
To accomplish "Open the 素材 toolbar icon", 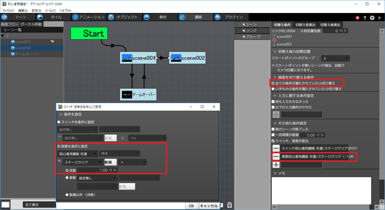I will [x=146, y=17].
